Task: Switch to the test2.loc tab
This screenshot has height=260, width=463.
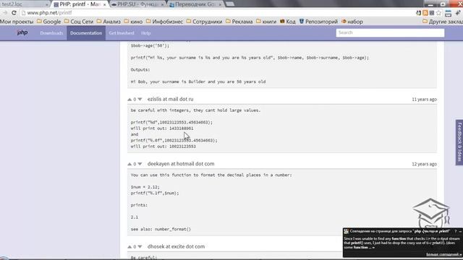Action: [24, 4]
